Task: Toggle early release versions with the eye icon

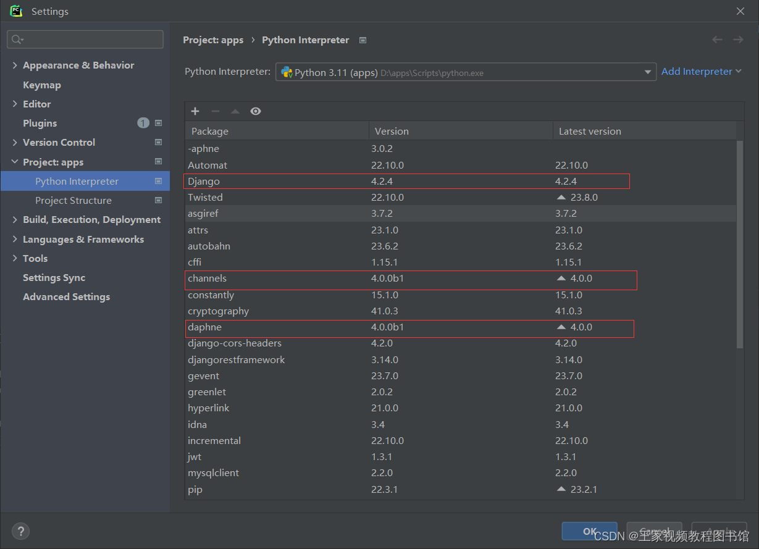Action: pyautogui.click(x=256, y=111)
